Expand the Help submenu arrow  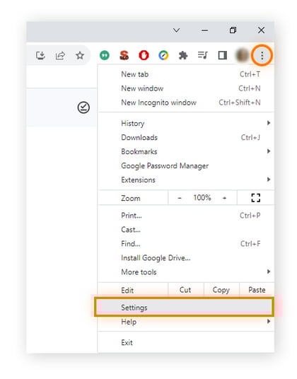269,321
